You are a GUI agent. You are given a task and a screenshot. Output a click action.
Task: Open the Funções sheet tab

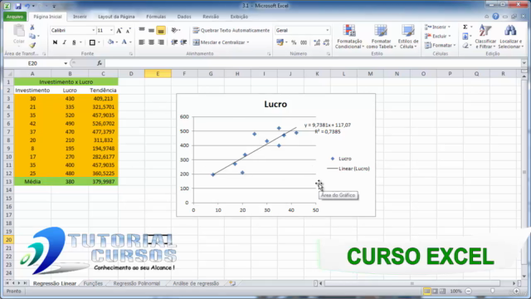click(x=93, y=283)
